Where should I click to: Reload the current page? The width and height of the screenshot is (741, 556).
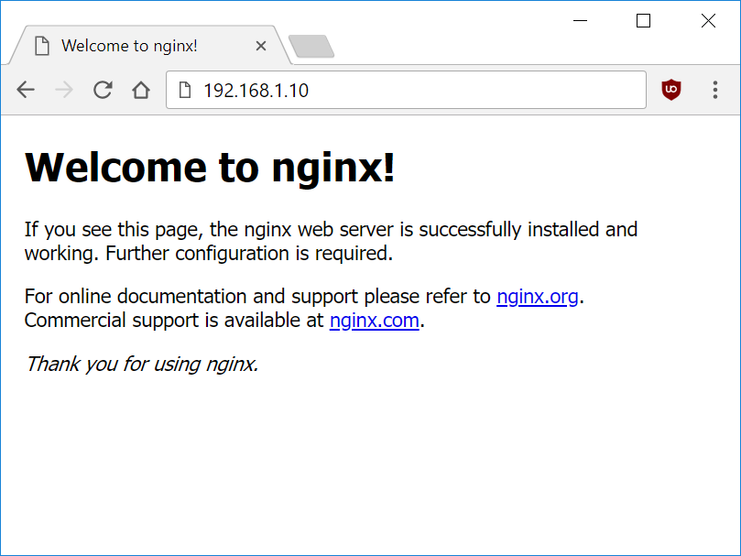103,90
